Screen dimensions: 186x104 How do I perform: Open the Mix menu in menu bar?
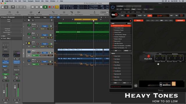click(x=42, y=1)
